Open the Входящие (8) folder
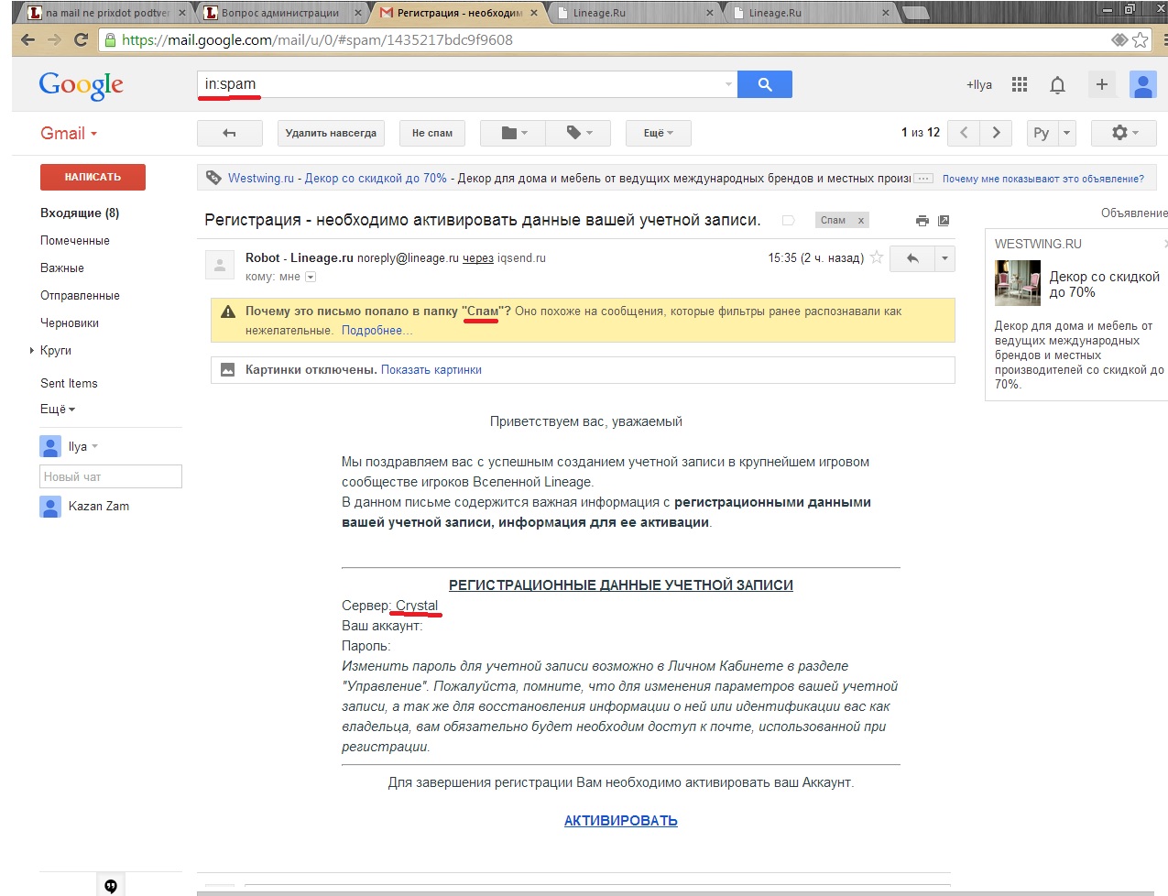Viewport: 1168px width, 896px height. (x=80, y=213)
